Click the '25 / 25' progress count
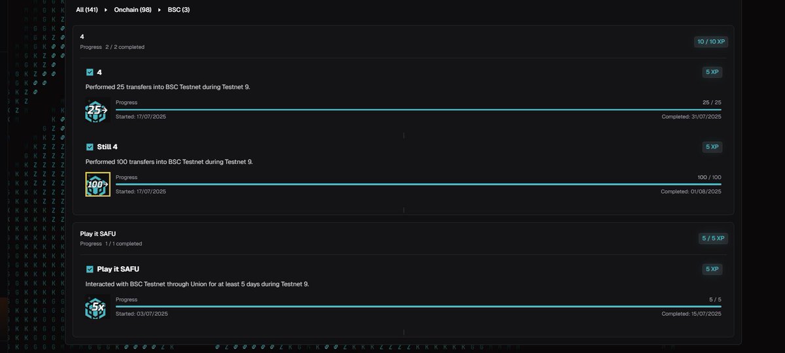785x353 pixels. pyautogui.click(x=712, y=103)
